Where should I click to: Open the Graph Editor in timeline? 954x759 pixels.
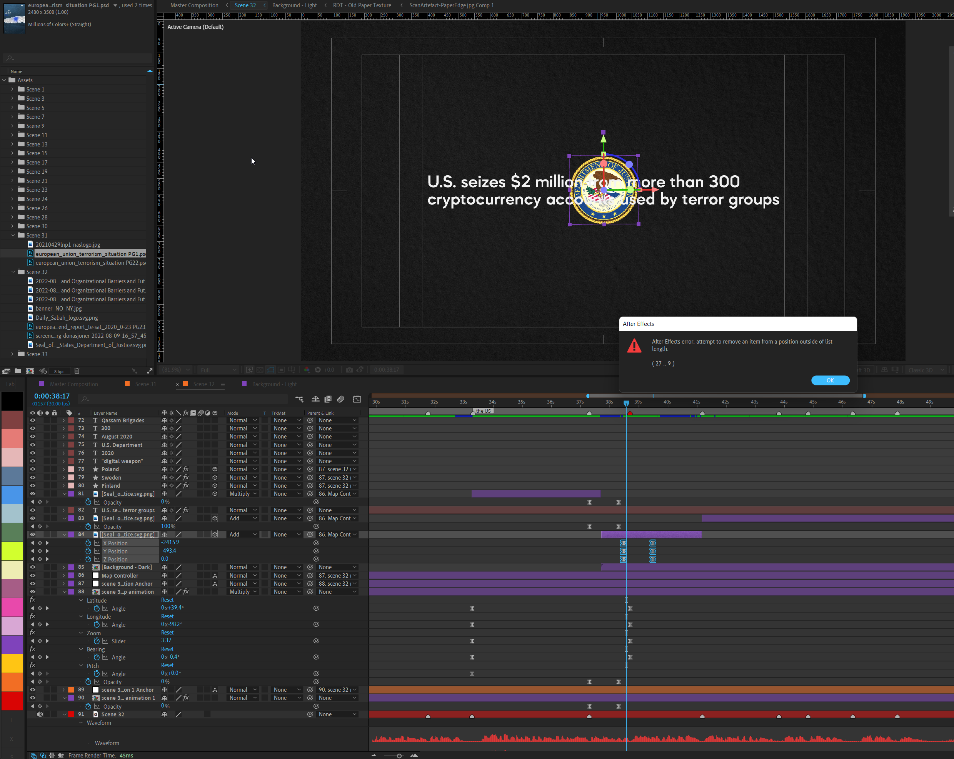click(x=357, y=399)
